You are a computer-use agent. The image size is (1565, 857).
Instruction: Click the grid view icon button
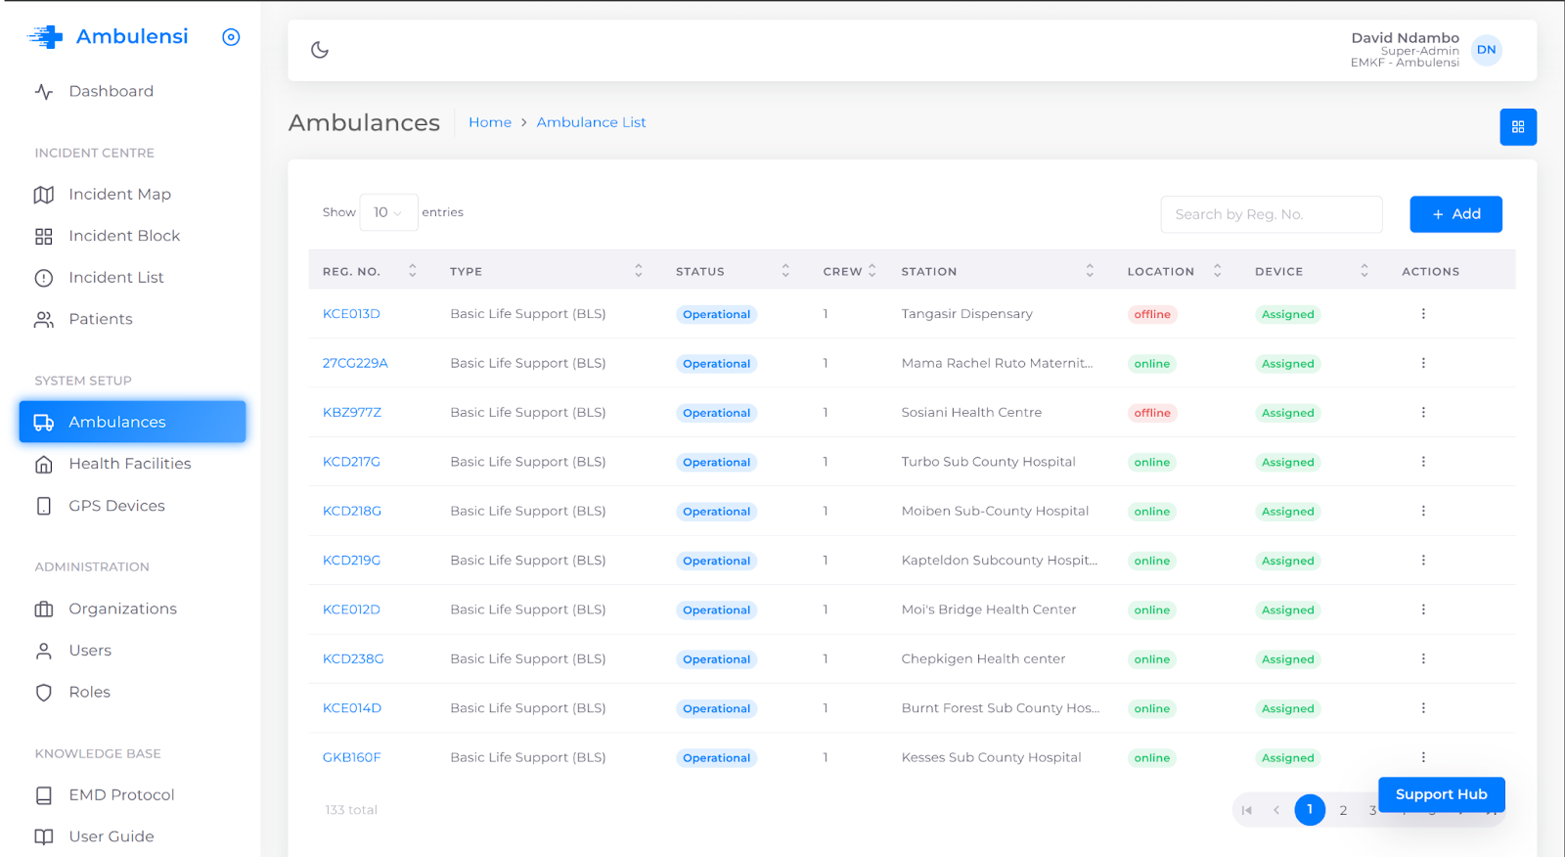(x=1517, y=127)
